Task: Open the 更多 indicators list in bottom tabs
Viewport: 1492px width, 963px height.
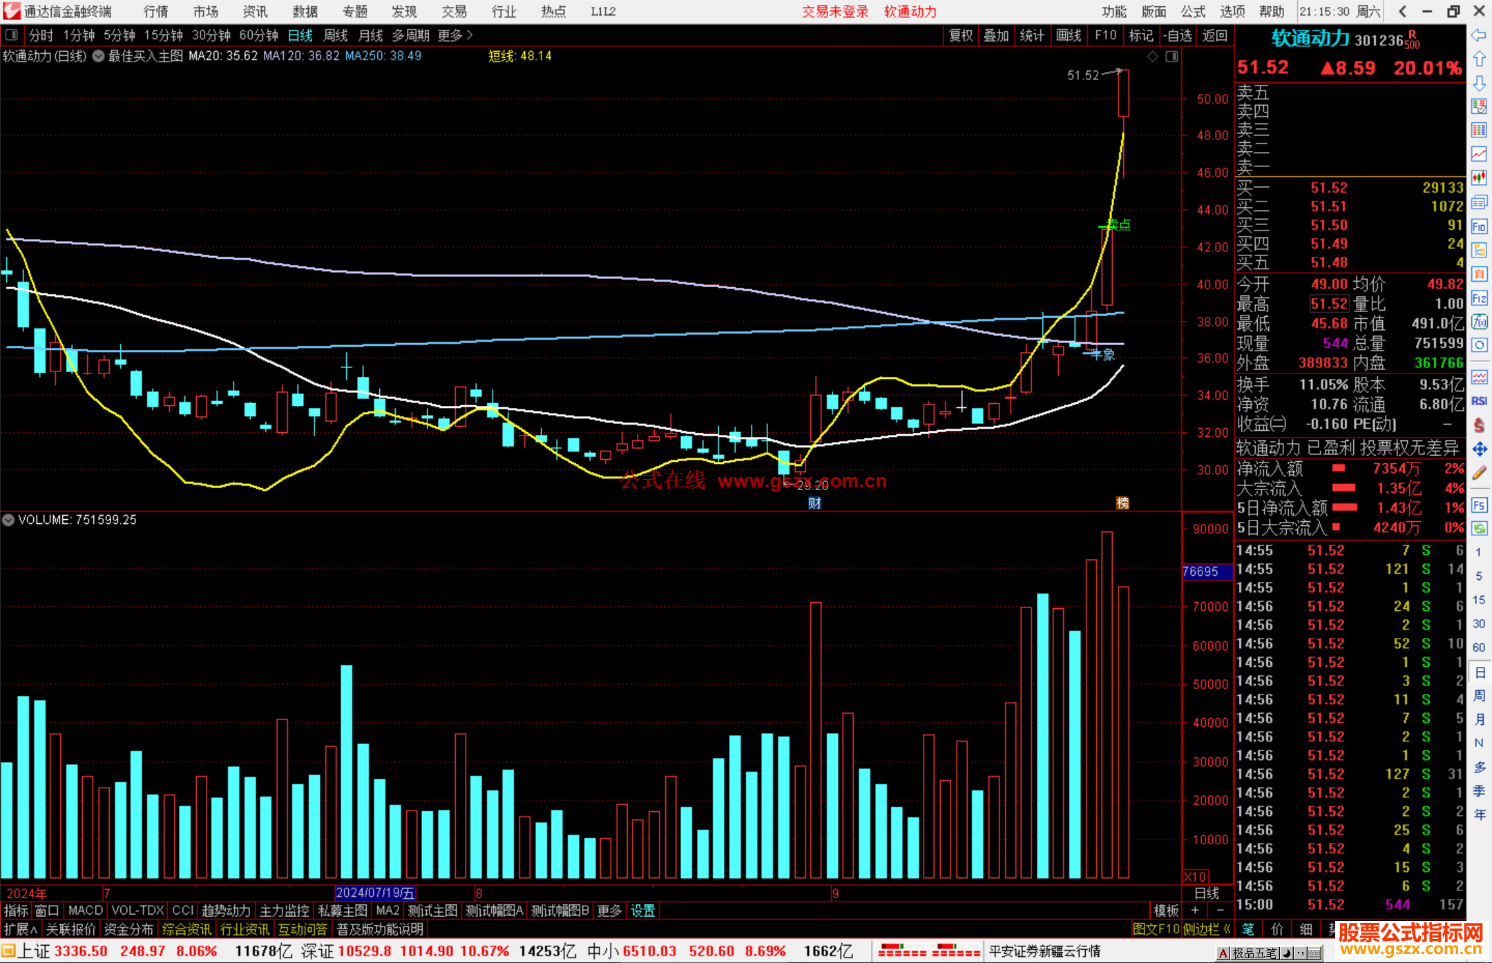Action: tap(609, 911)
